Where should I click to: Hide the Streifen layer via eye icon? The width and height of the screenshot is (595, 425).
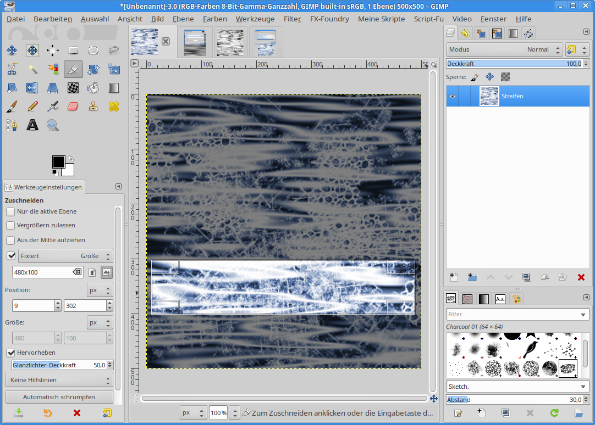[453, 96]
